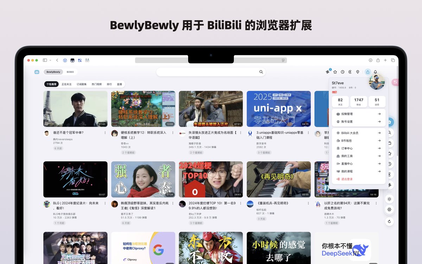Click the translate extension icon in Safari toolbar
Image resolution: width=422 pixels, height=264 pixels.
80,60
